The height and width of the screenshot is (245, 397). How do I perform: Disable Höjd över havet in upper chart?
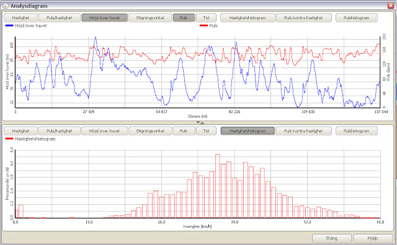tap(105, 18)
